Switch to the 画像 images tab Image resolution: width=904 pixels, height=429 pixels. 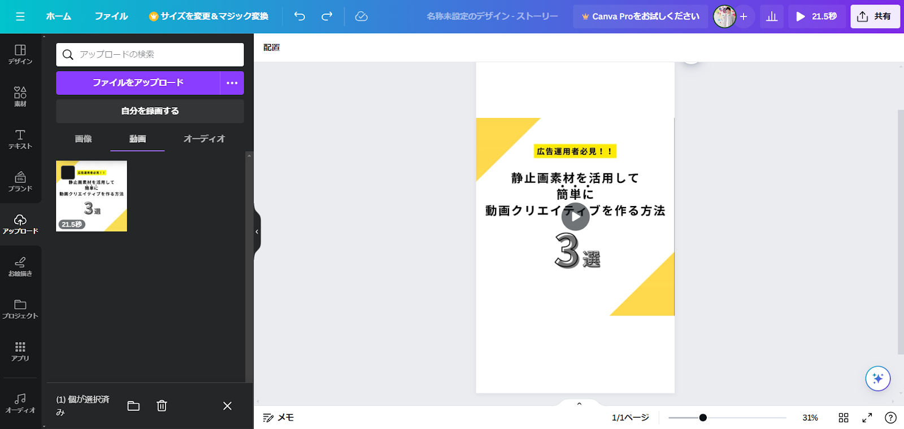pyautogui.click(x=83, y=139)
